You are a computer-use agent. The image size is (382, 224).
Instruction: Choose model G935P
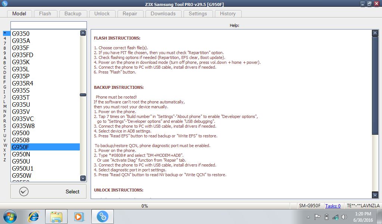click(46, 76)
